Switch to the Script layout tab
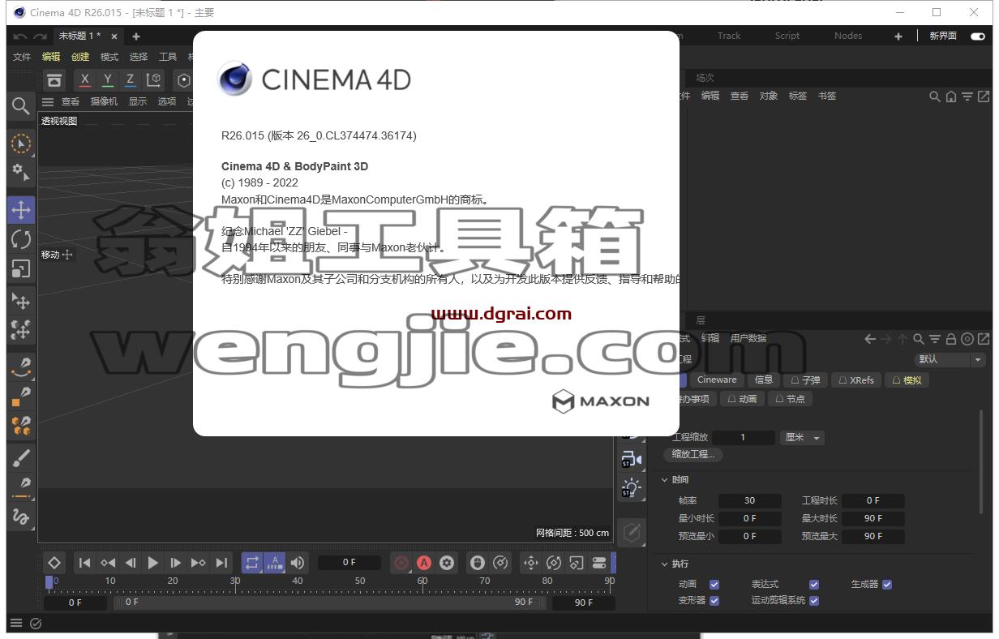Screen dimensions: 999x639 click(x=787, y=36)
